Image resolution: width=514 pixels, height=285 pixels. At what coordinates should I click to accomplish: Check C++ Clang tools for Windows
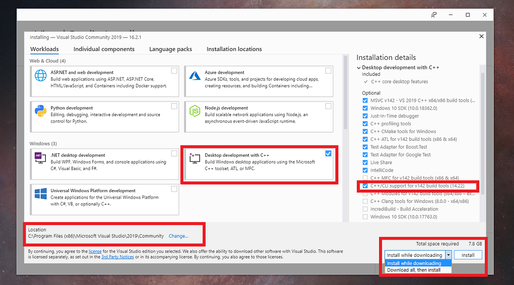pos(365,201)
